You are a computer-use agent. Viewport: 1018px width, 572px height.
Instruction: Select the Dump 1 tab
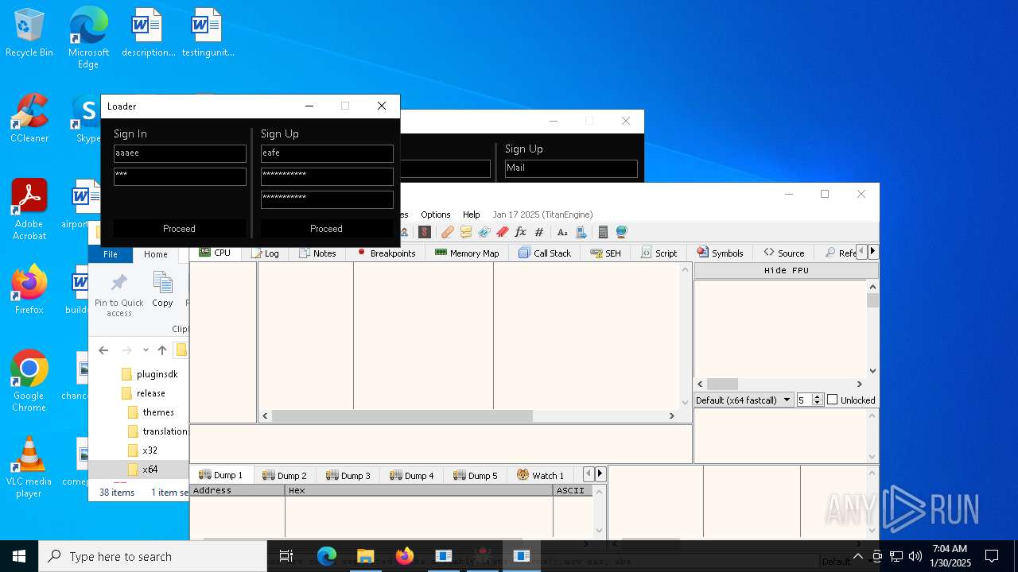[x=221, y=475]
